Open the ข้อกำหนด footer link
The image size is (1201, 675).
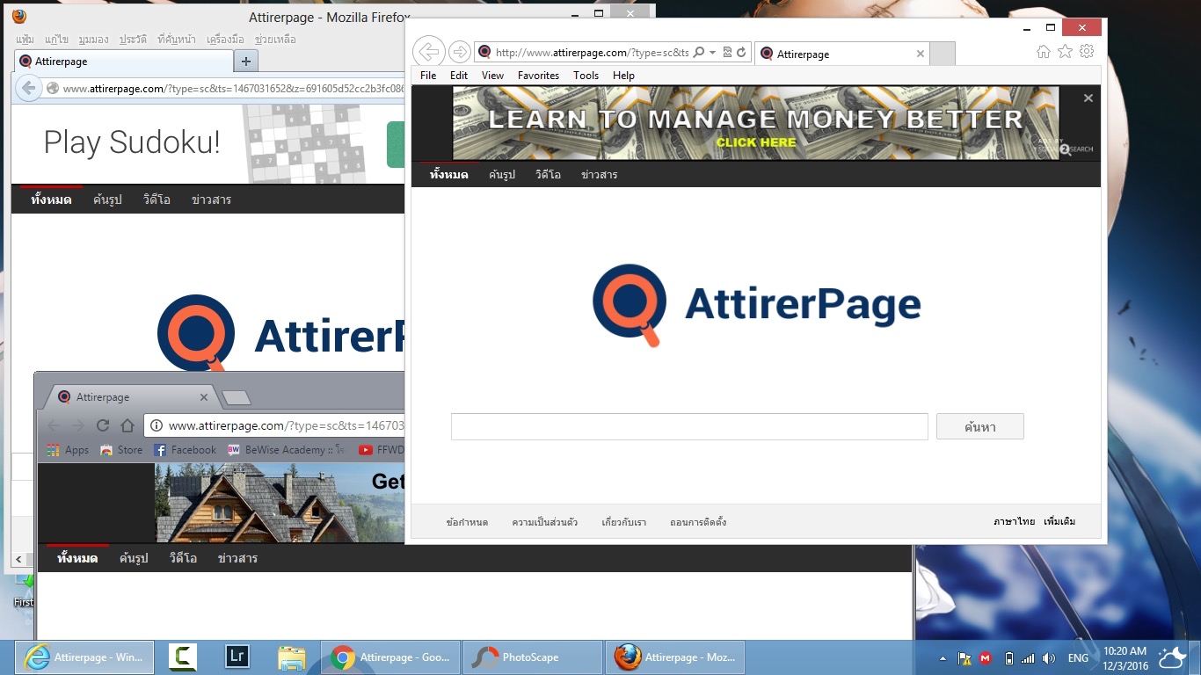tap(467, 522)
